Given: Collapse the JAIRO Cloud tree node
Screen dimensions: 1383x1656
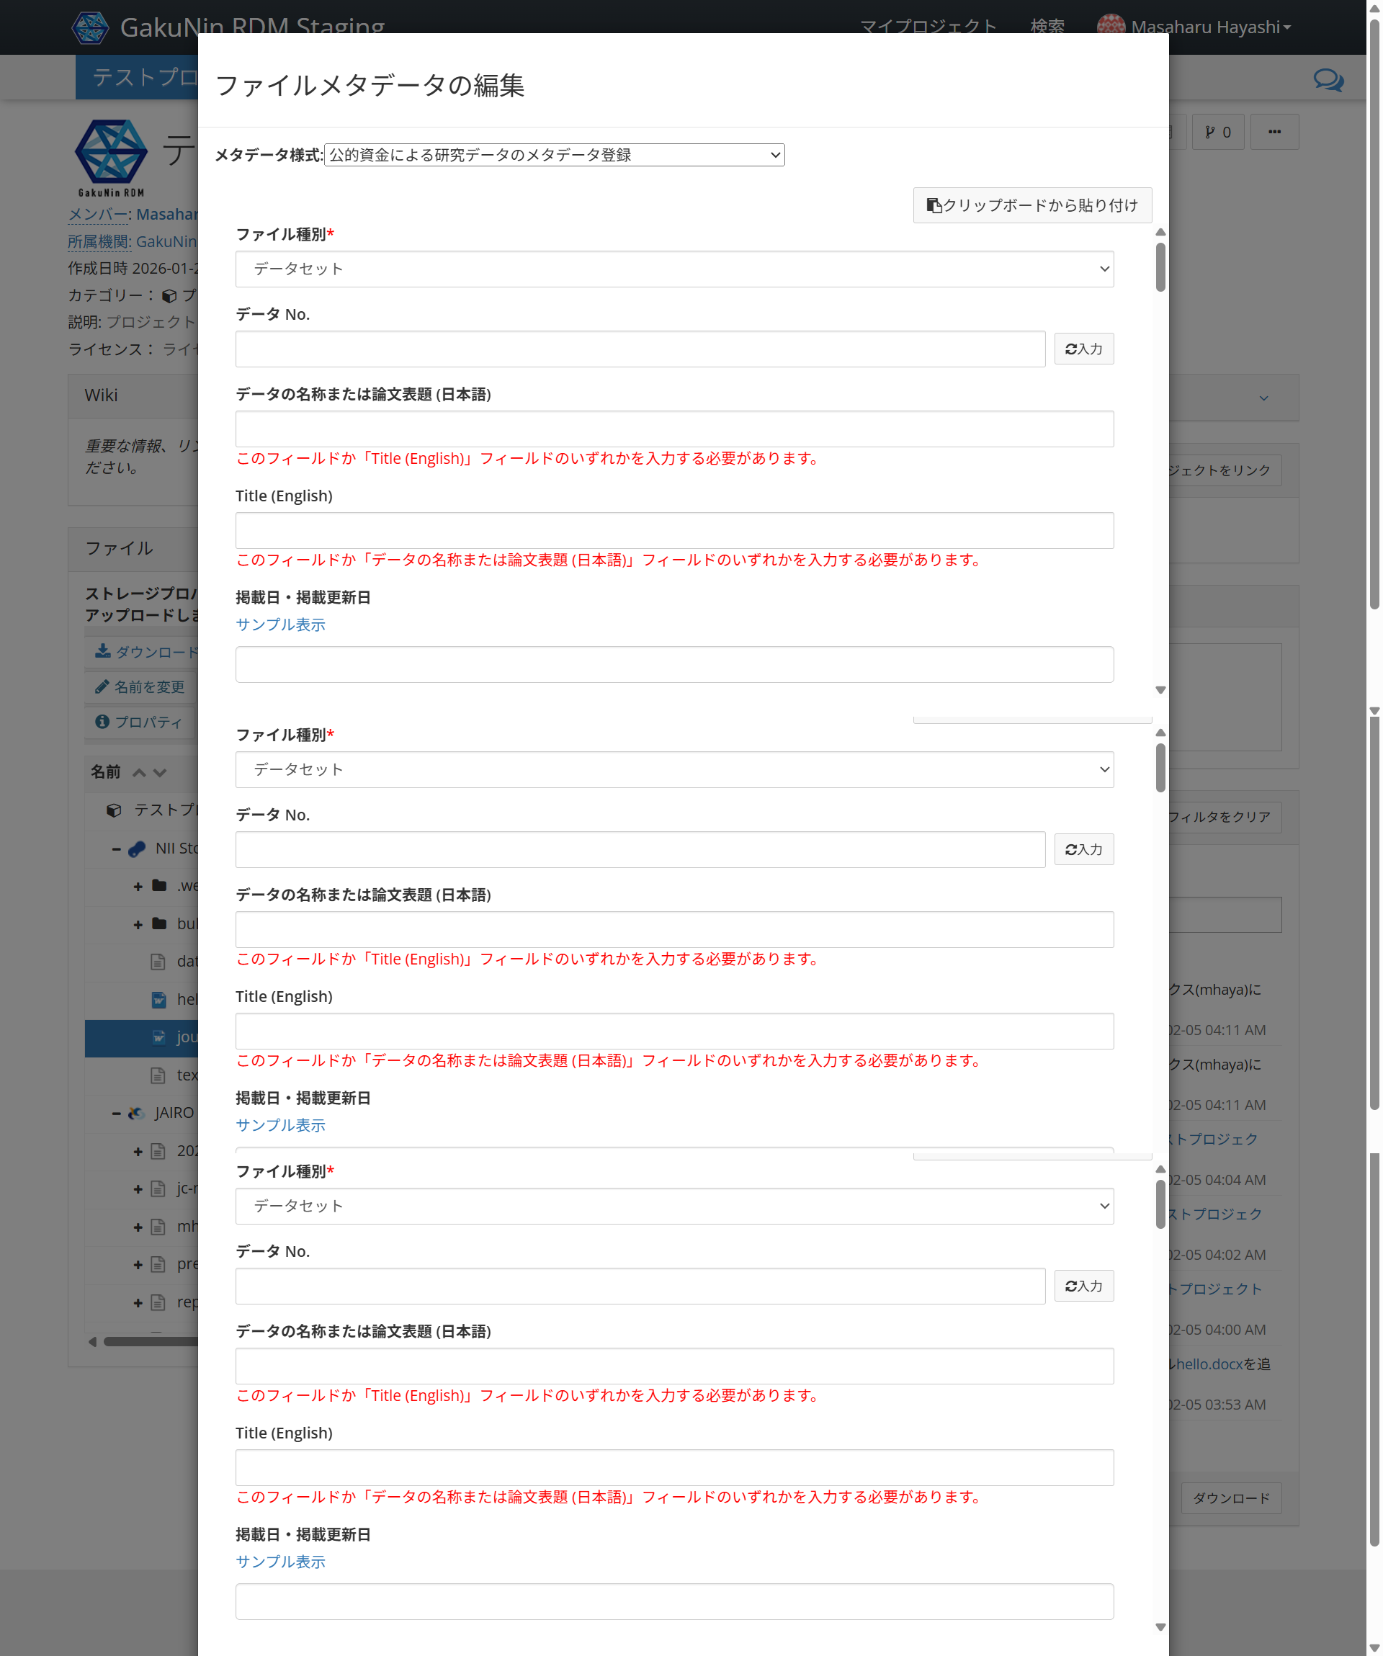Looking at the screenshot, I should pos(115,1112).
